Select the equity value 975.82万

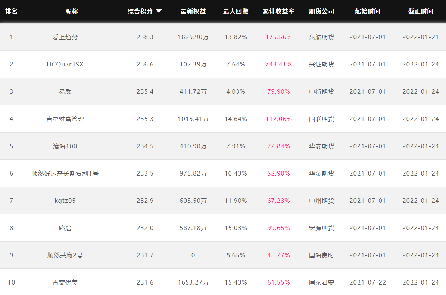pos(193,173)
